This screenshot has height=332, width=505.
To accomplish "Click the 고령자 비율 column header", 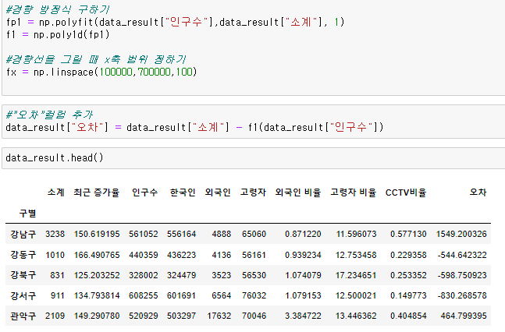I will pos(354,192).
